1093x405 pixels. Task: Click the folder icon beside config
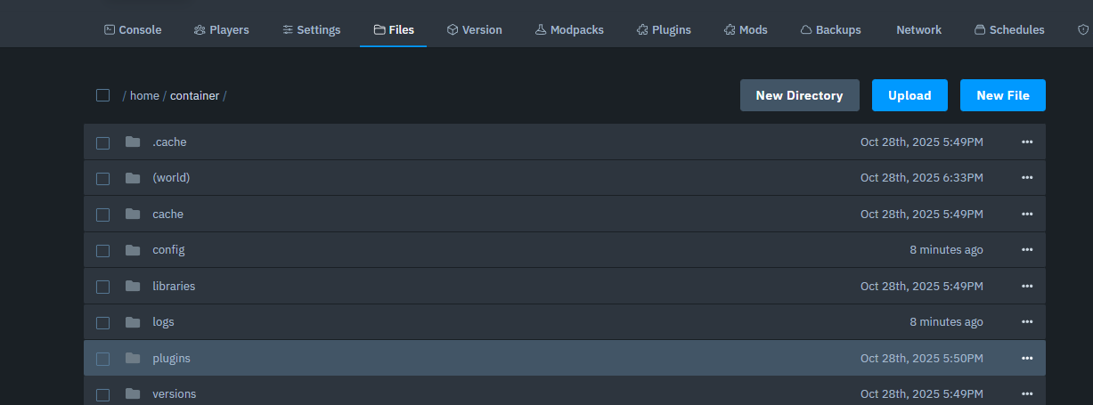click(x=134, y=250)
